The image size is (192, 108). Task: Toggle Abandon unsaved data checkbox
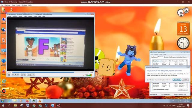[148, 80]
